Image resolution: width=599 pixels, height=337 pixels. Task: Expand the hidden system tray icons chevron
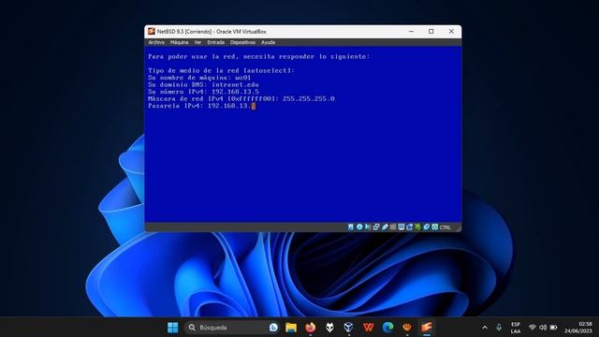click(485, 328)
